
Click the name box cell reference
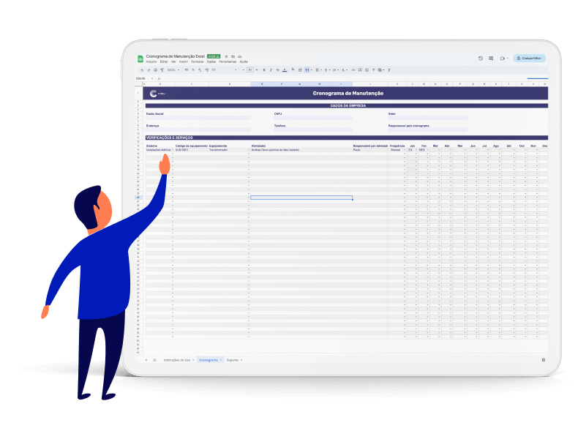pyautogui.click(x=142, y=78)
